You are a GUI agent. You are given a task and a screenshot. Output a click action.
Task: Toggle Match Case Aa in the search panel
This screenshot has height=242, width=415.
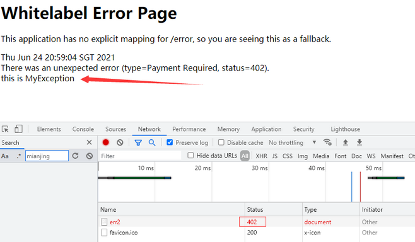[x=5, y=156]
